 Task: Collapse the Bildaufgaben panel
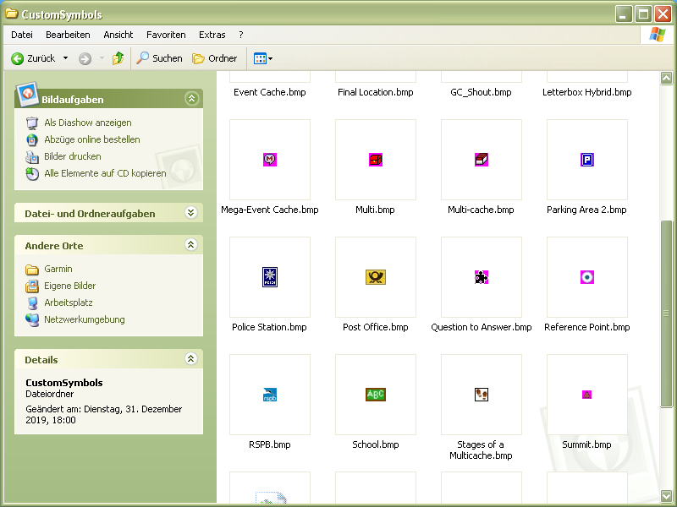pos(192,99)
